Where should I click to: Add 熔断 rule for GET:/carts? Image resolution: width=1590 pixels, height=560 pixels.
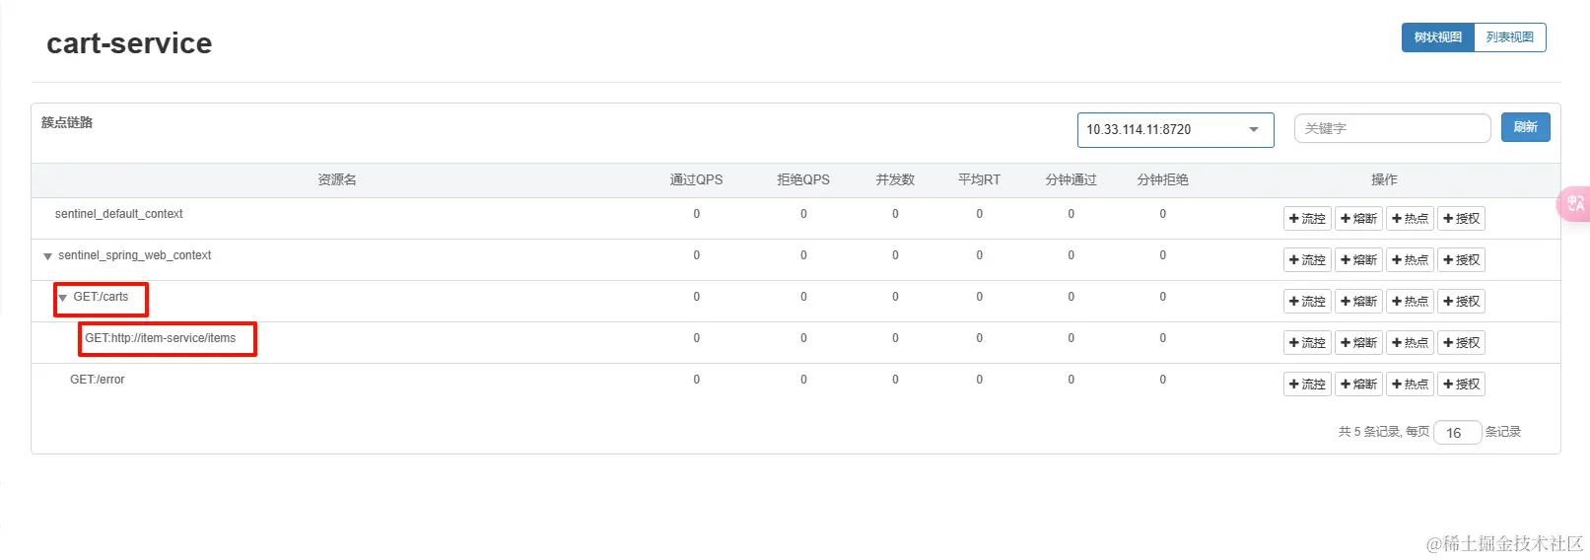pos(1358,302)
